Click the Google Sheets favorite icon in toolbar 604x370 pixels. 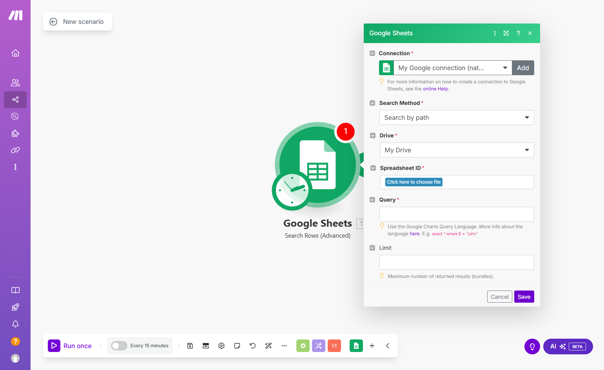click(x=356, y=346)
